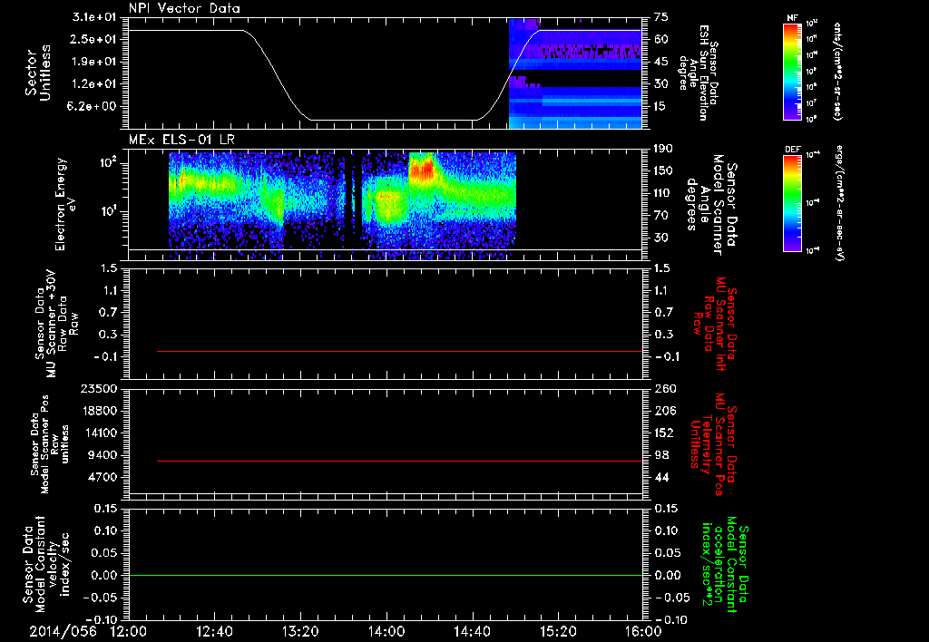The width and height of the screenshot is (929, 642).
Task: Click the 'Sector Unitless' axis label
Action: tap(38, 73)
